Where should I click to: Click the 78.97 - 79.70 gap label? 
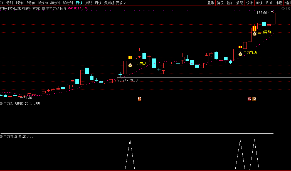tap(128, 80)
